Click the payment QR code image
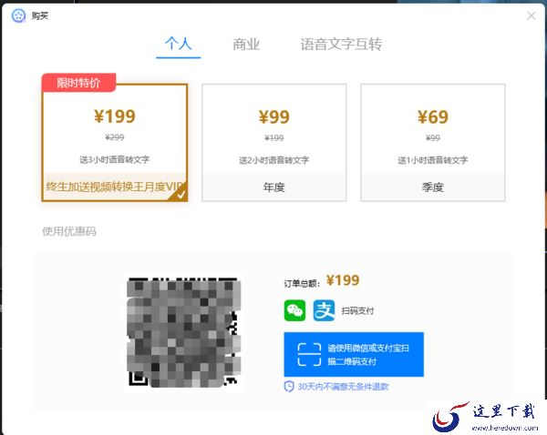The image size is (547, 435). [184, 332]
